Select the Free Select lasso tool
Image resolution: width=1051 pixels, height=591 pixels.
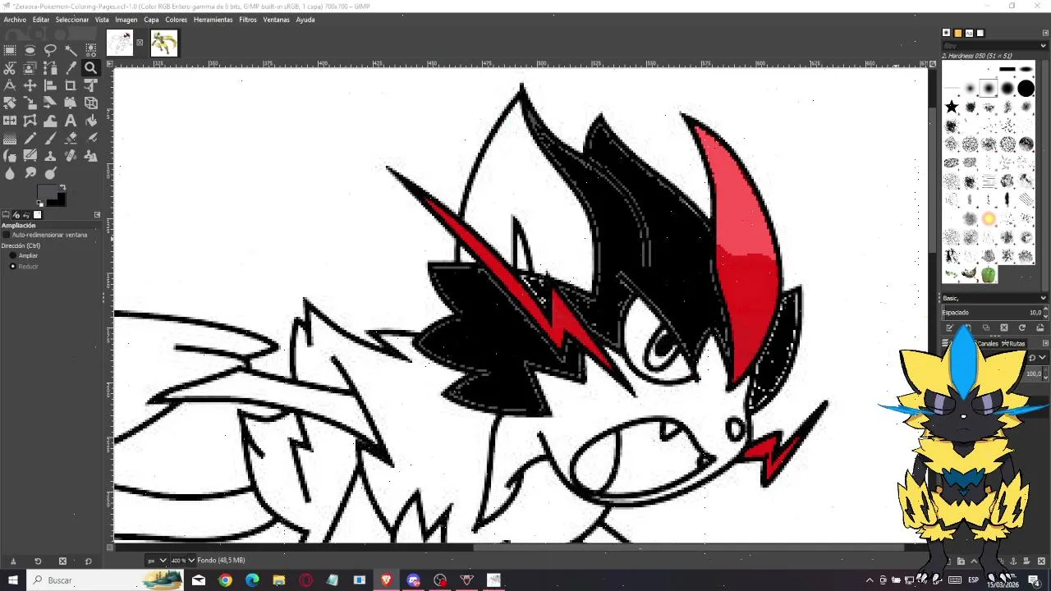click(50, 50)
